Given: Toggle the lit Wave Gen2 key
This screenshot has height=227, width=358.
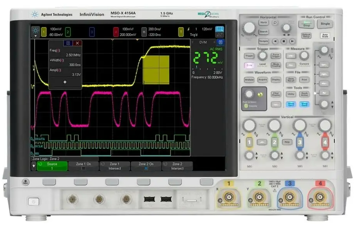Looking at the screenshot, I should 304,104.
